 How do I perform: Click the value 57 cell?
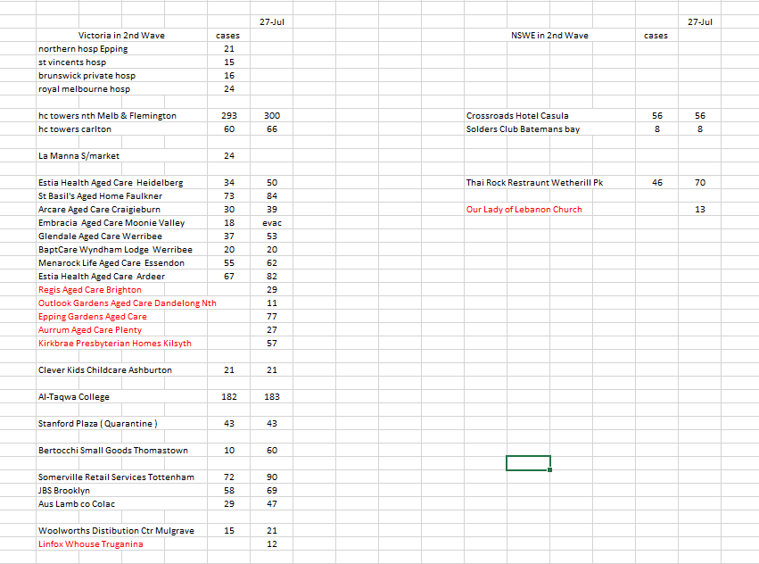[271, 344]
